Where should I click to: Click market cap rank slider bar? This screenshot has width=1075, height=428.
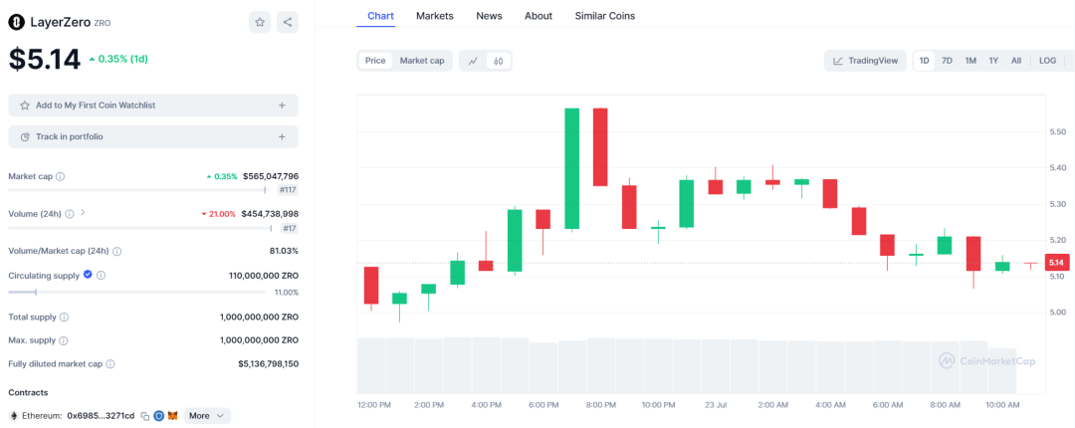click(140, 190)
